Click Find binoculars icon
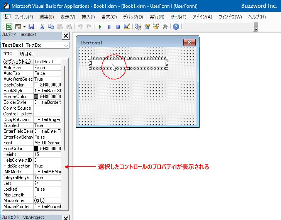This screenshot has width=281, height=220. (69, 27)
